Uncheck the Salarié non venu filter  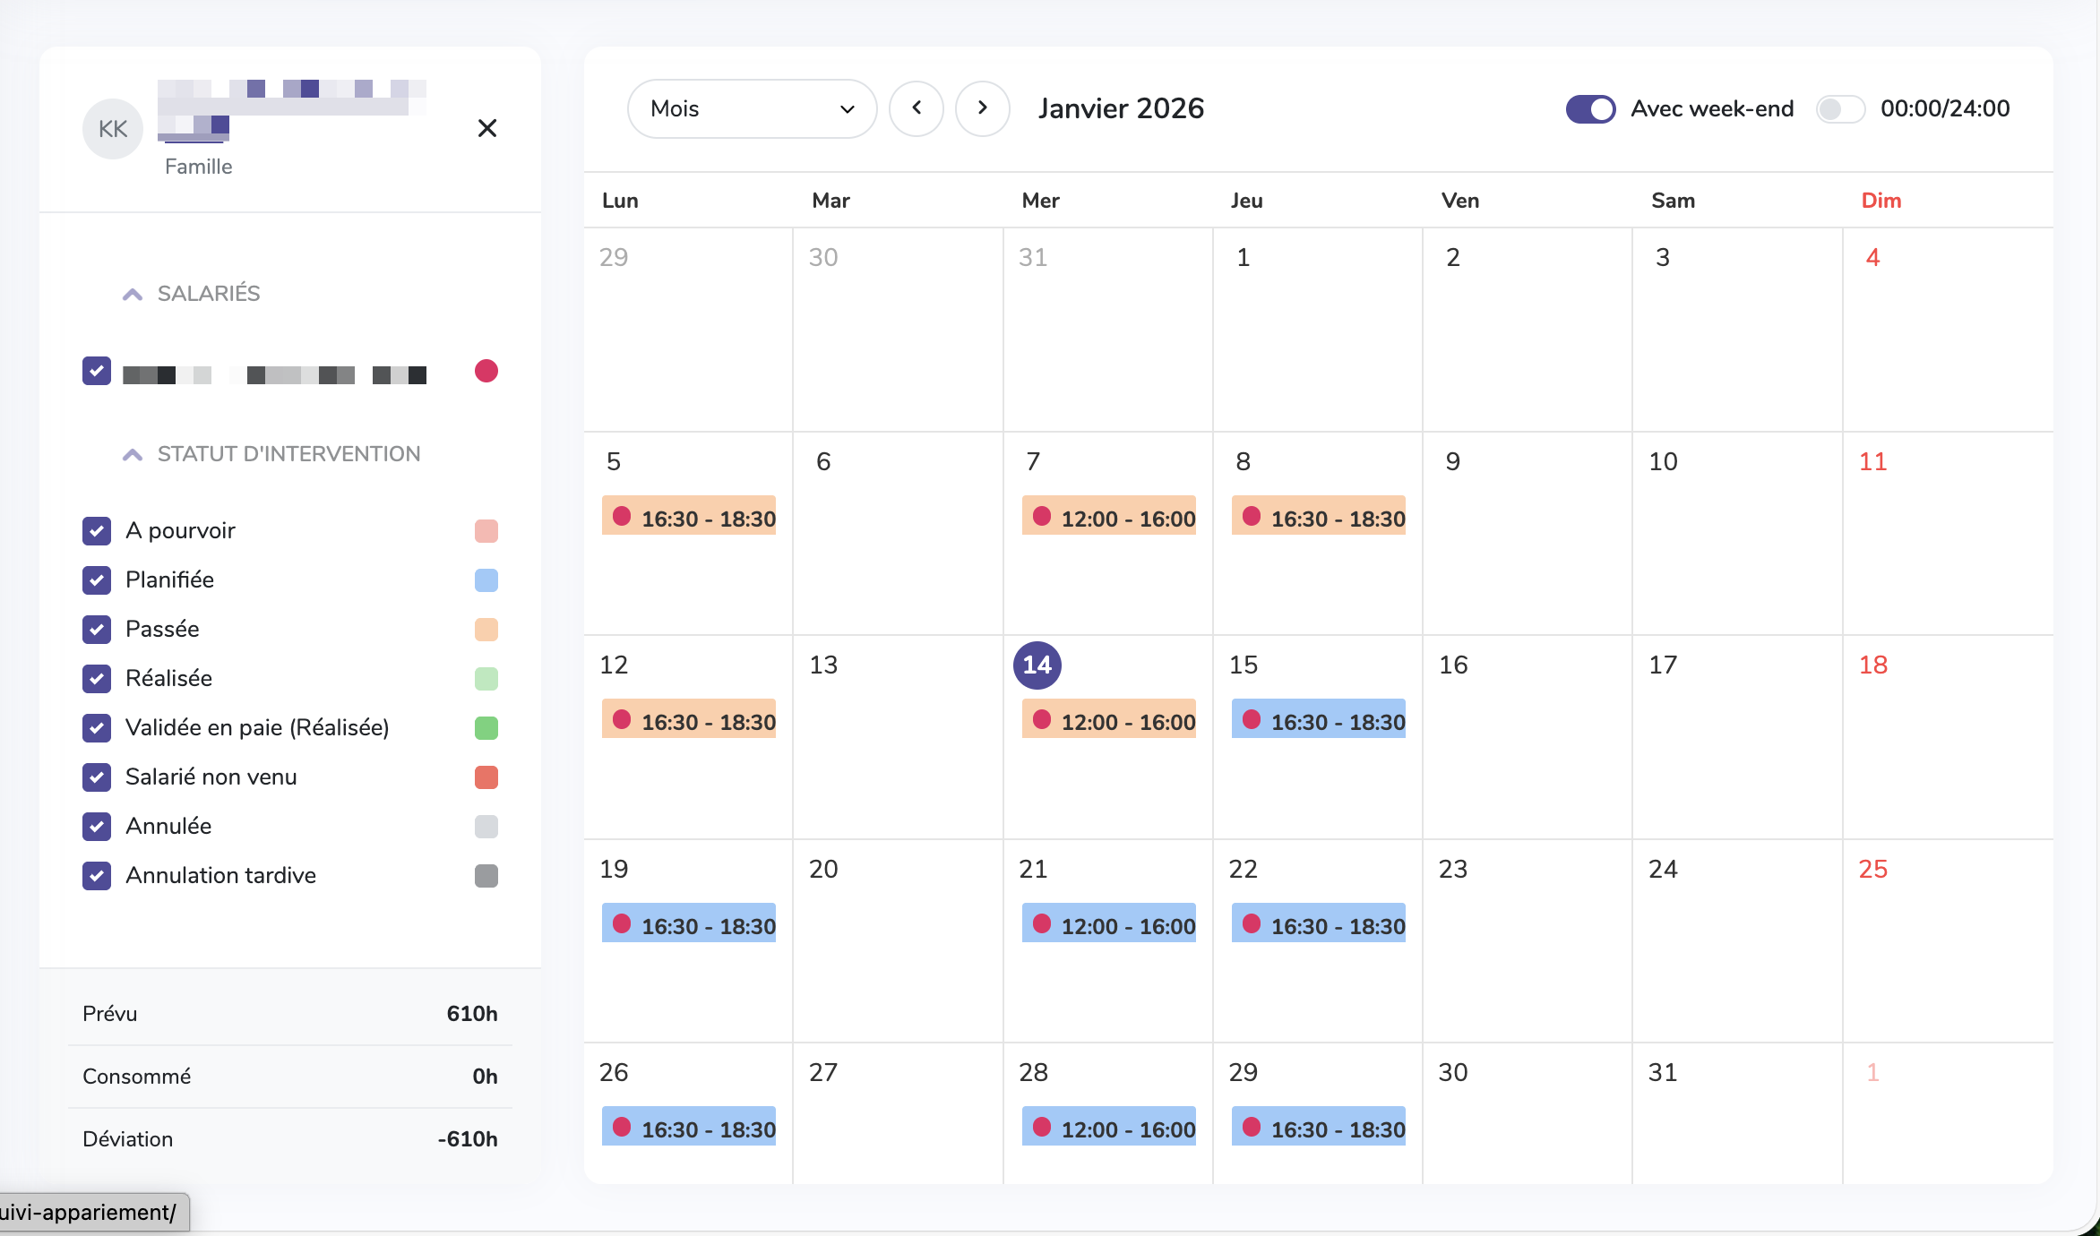pos(96,777)
